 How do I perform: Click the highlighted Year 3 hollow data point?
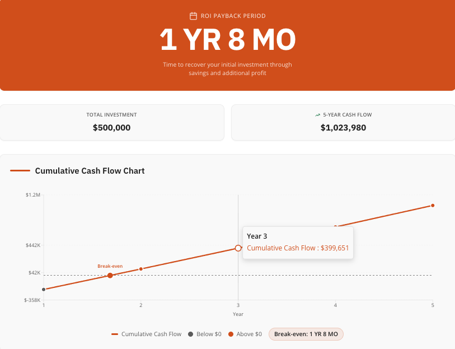(x=238, y=248)
